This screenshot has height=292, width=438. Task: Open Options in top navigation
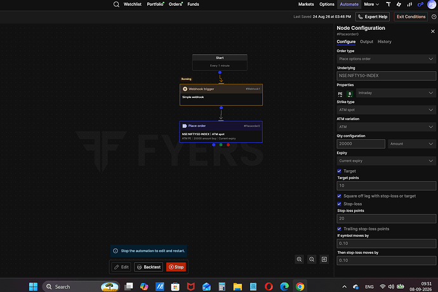(x=326, y=4)
